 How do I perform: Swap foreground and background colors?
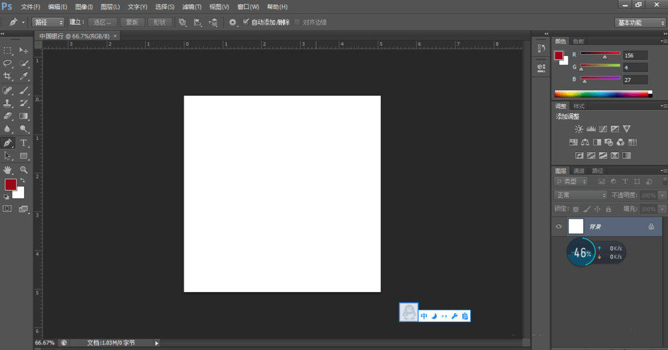click(23, 181)
